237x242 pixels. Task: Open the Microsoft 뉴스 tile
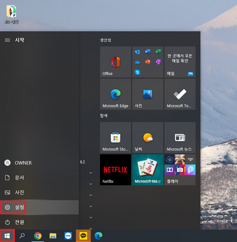(x=180, y=138)
